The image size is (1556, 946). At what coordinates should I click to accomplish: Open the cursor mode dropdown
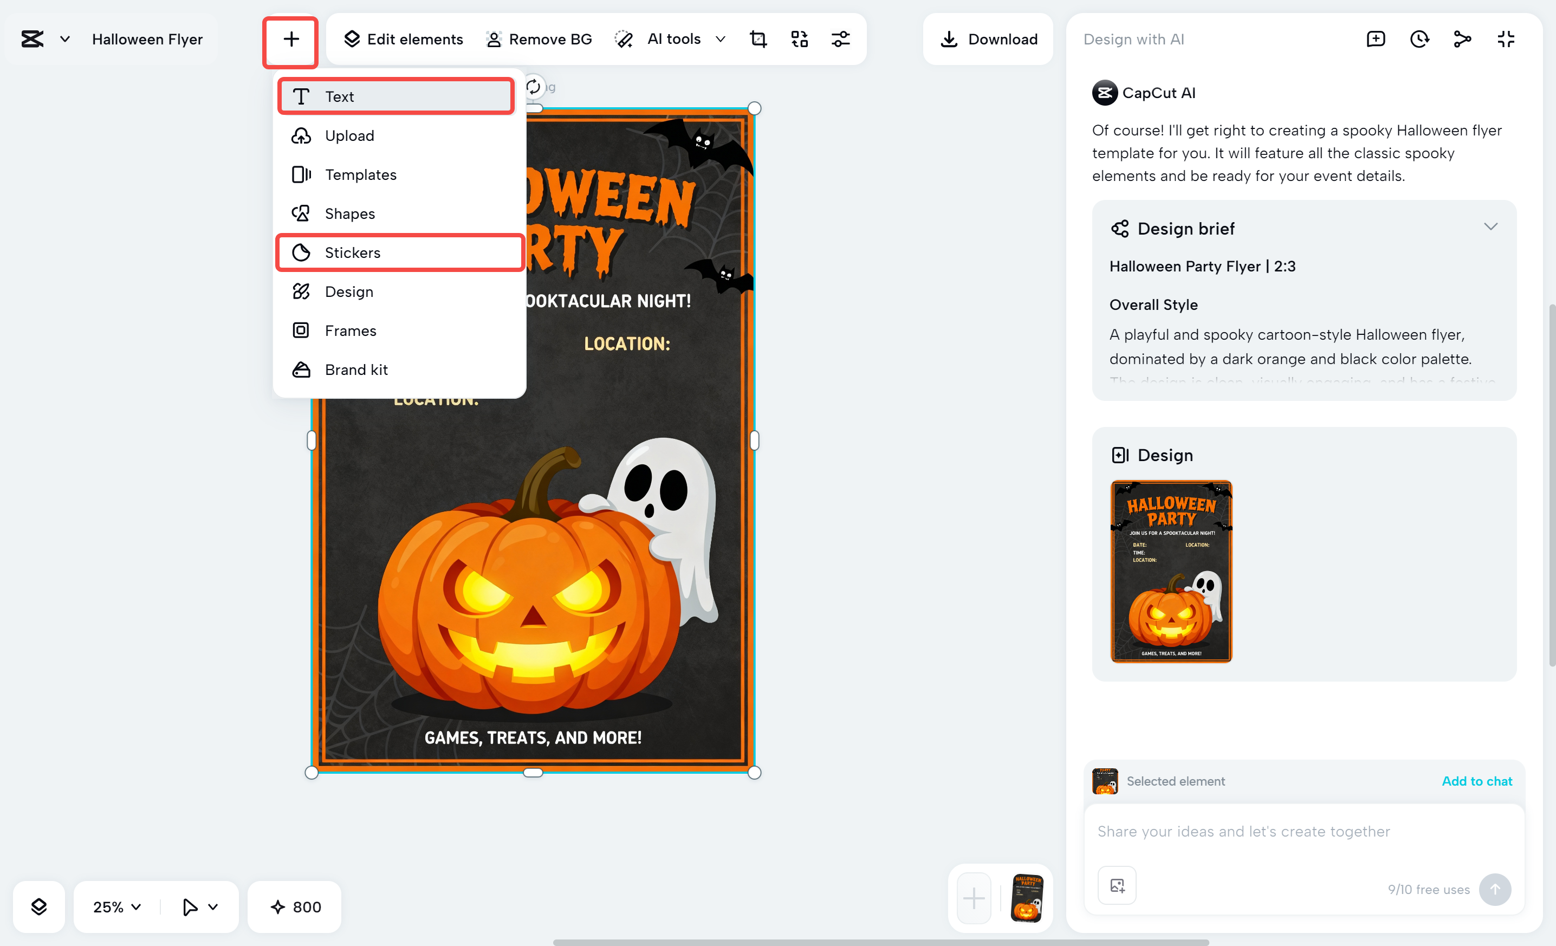click(199, 907)
